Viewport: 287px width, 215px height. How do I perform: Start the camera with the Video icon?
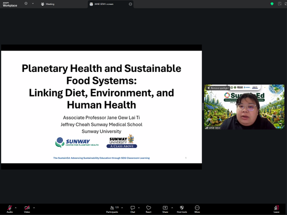tap(27, 208)
